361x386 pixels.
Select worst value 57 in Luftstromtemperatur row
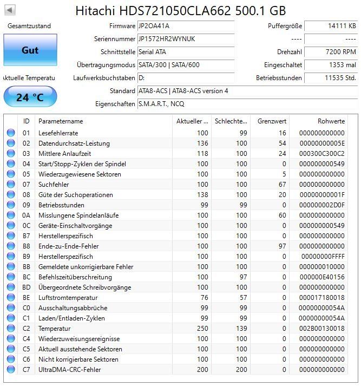(244, 298)
